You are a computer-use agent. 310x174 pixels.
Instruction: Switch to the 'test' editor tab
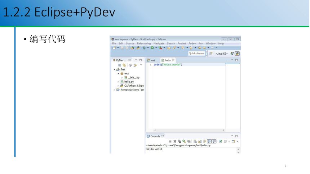pos(151,60)
